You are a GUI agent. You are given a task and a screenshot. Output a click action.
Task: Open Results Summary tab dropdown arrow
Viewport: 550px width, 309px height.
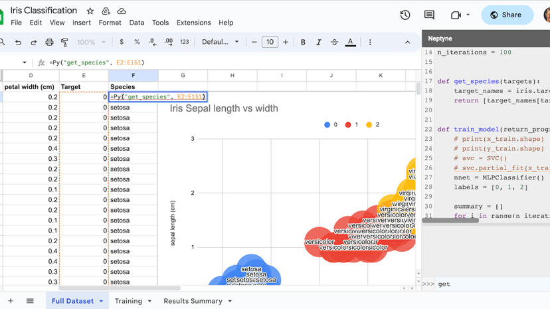pyautogui.click(x=230, y=301)
